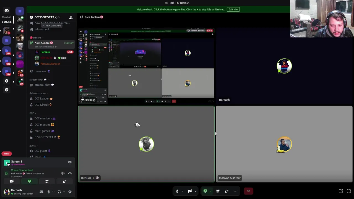Image resolution: width=354 pixels, height=199 pixels.
Task: Select Harbash in Kick Kielani voice channel
Action: coord(54,52)
